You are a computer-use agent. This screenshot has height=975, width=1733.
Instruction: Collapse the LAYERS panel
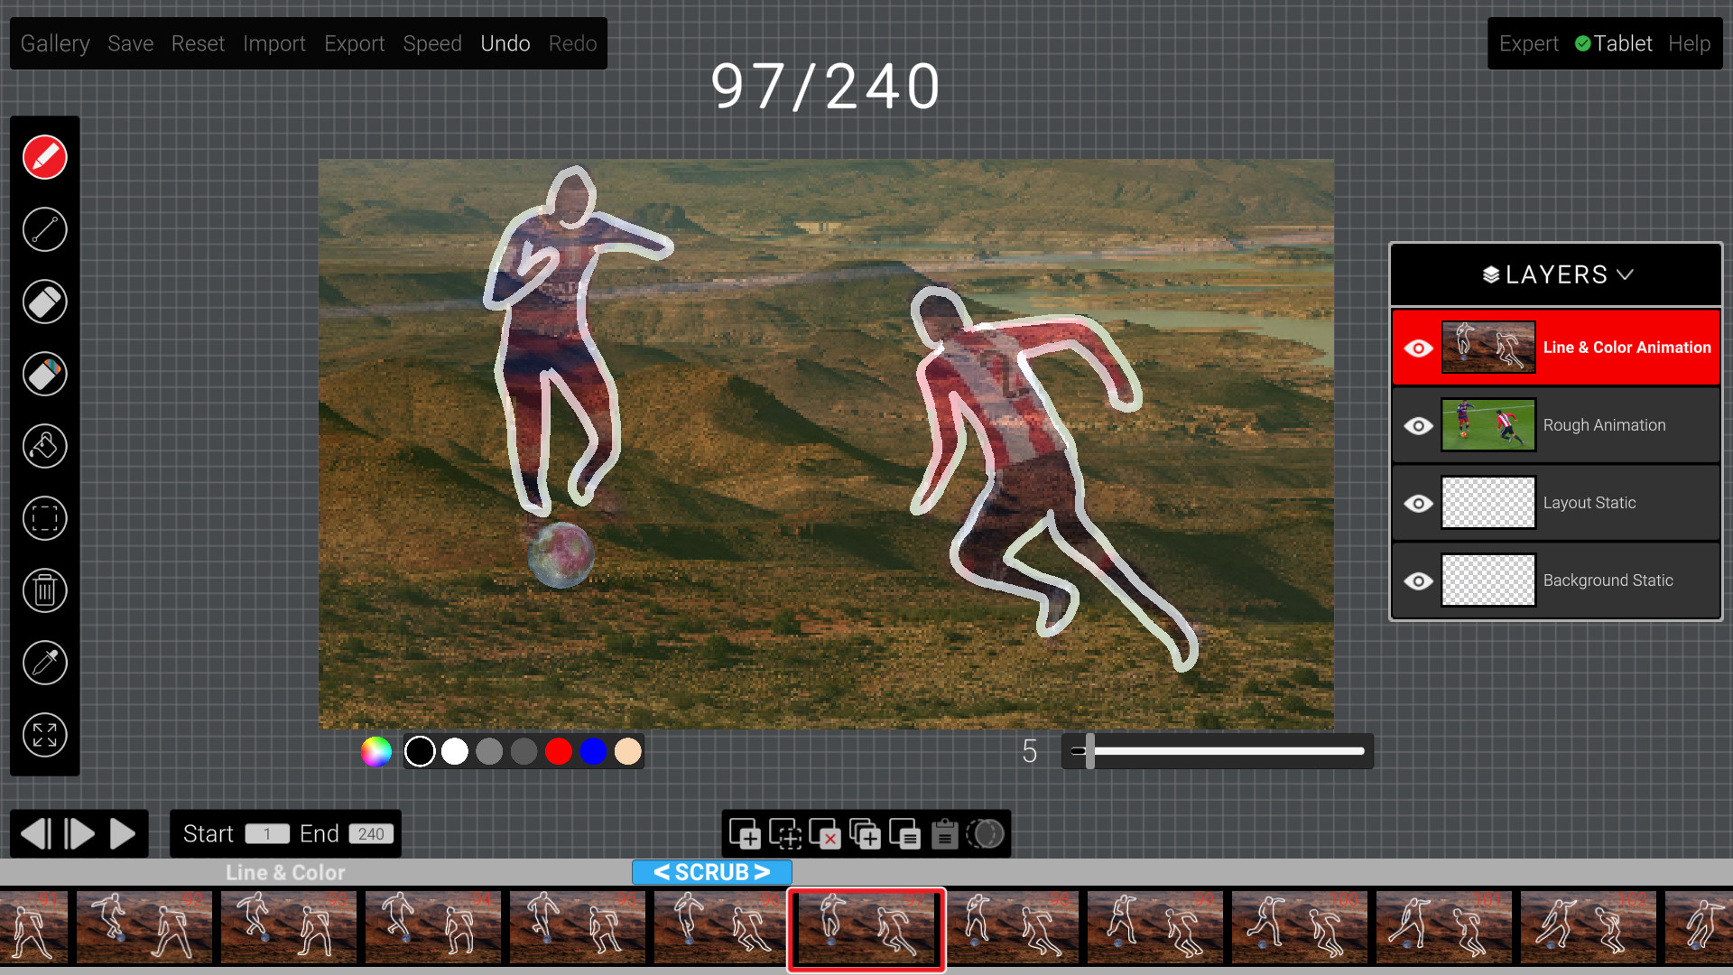[1627, 274]
